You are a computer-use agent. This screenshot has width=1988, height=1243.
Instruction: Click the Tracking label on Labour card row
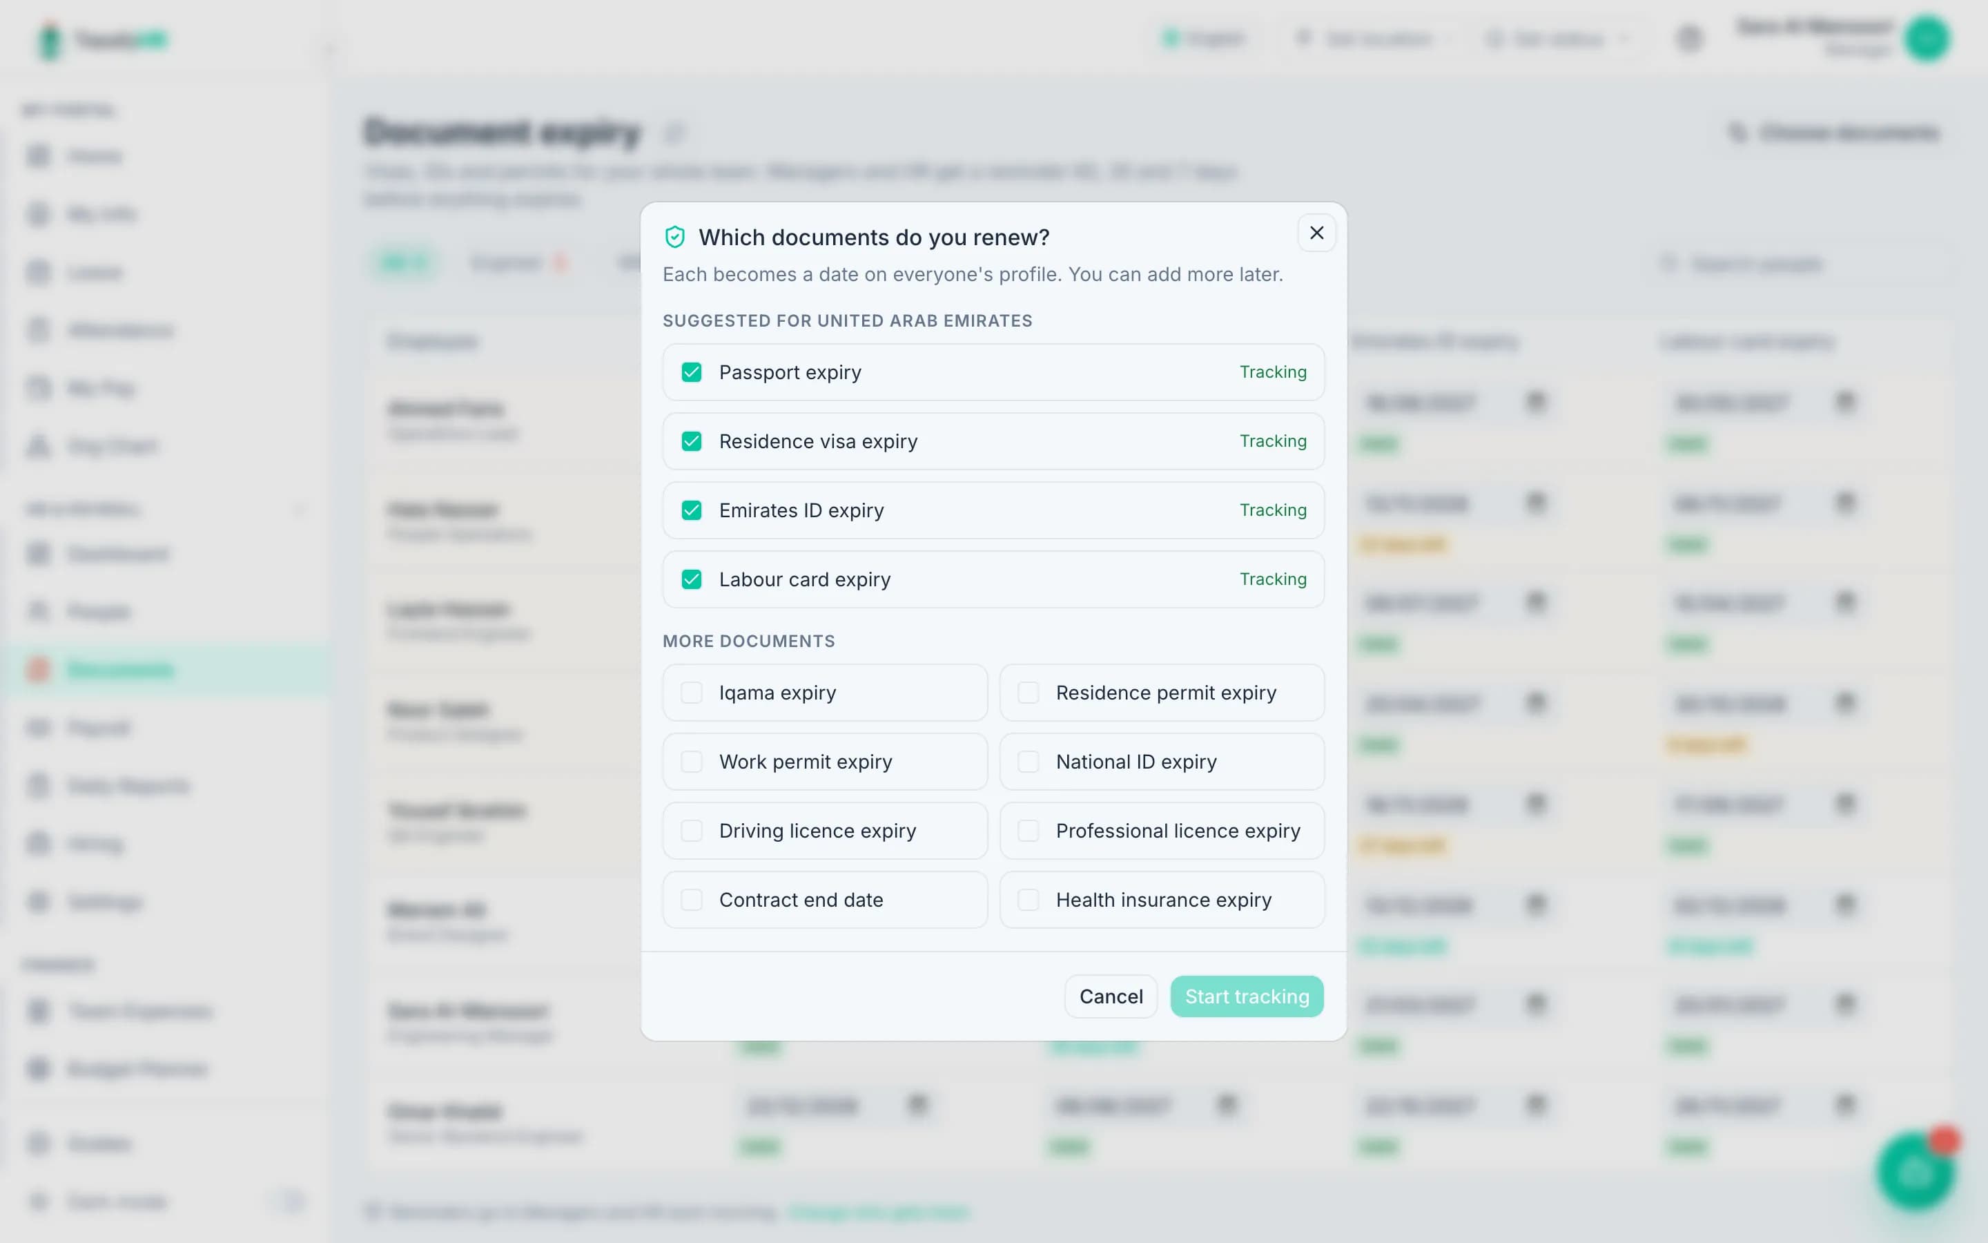point(1272,579)
